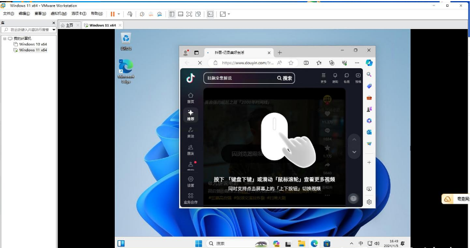Open the Edge favorites list

tap(319, 63)
